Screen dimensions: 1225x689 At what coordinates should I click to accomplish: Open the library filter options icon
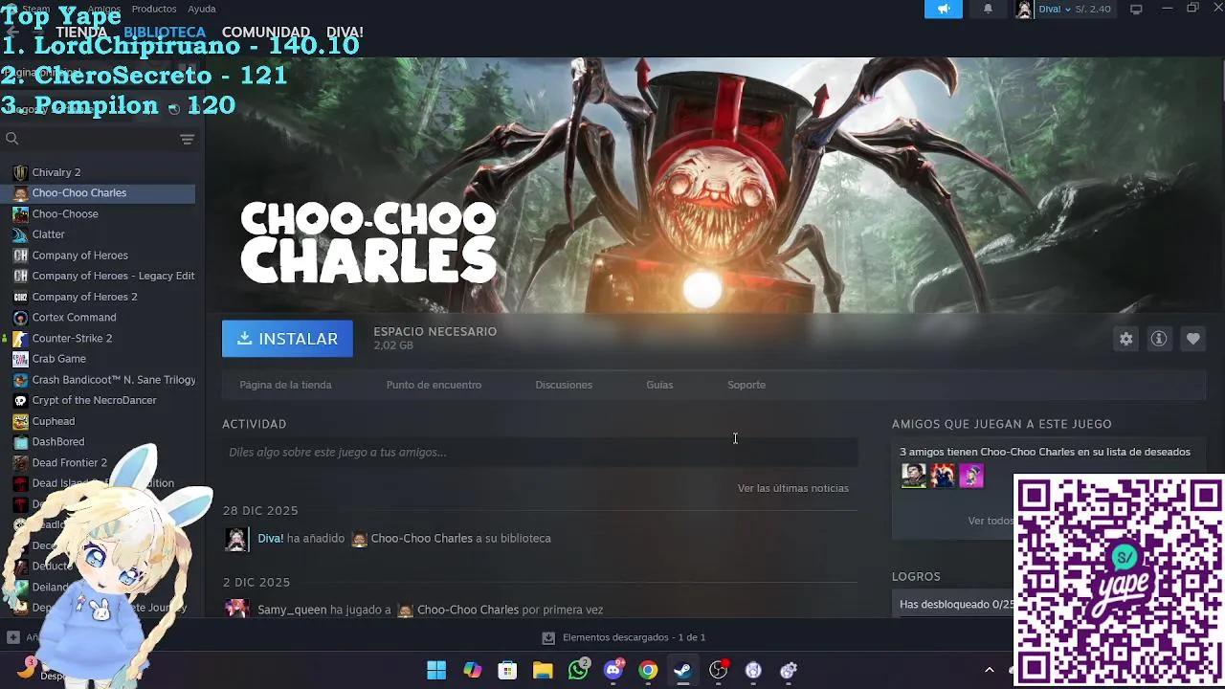[x=187, y=140]
